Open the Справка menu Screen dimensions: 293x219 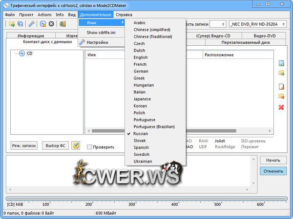124,15
